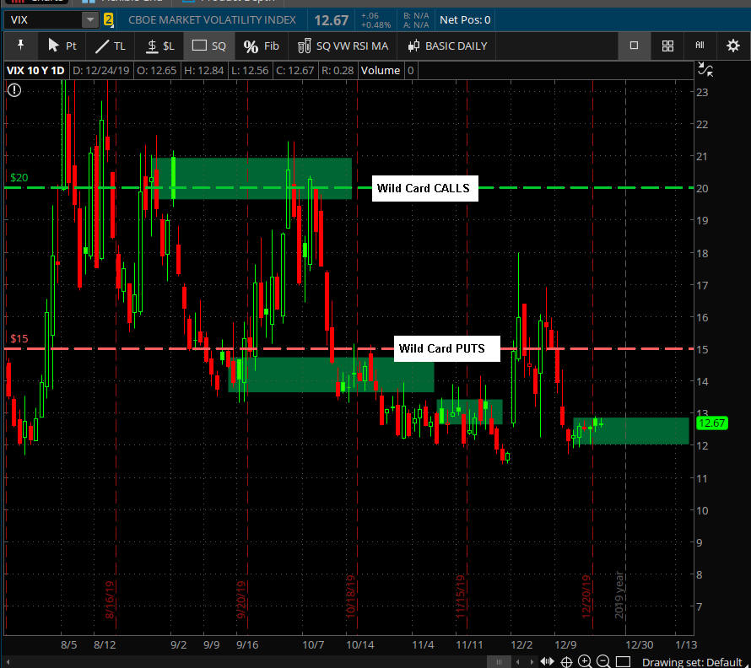Toggle single chart view button
Image resolution: width=751 pixels, height=668 pixels.
click(x=635, y=46)
